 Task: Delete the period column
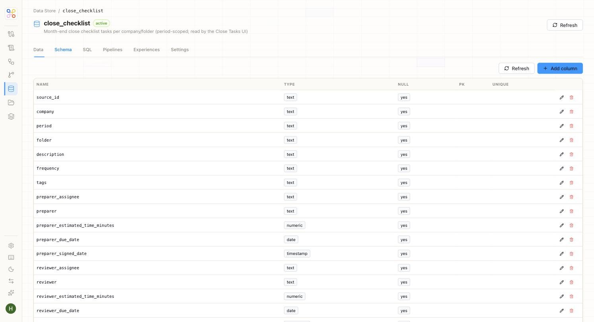click(571, 126)
